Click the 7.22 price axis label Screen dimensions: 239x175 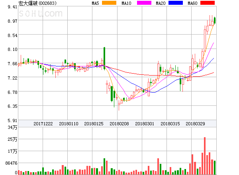[12, 78]
